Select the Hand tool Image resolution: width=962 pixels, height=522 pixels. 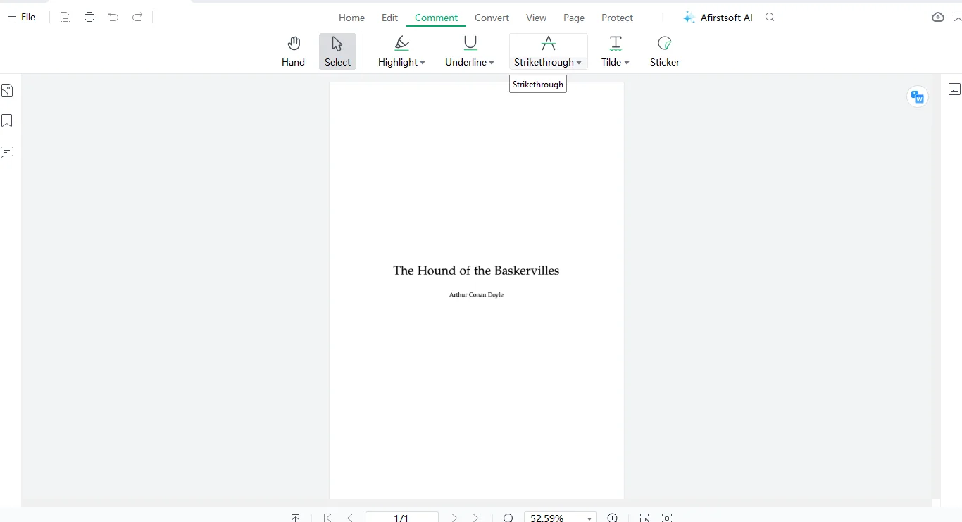pos(294,51)
